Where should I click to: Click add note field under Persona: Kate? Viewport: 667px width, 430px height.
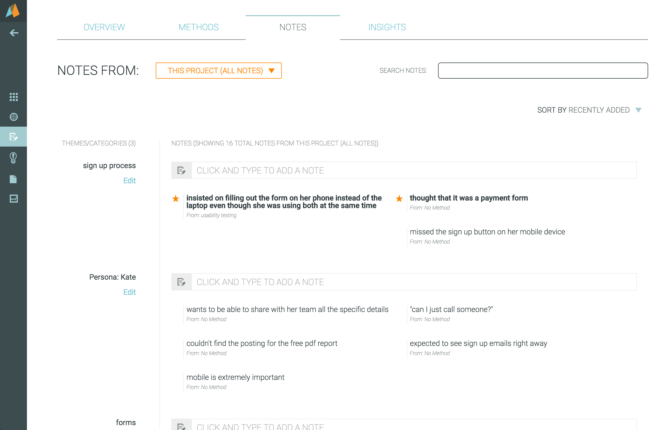[413, 282]
